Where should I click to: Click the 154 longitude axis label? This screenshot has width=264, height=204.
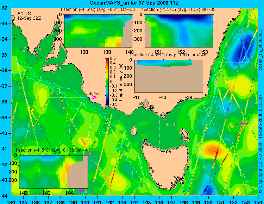pyautogui.click(x=258, y=202)
